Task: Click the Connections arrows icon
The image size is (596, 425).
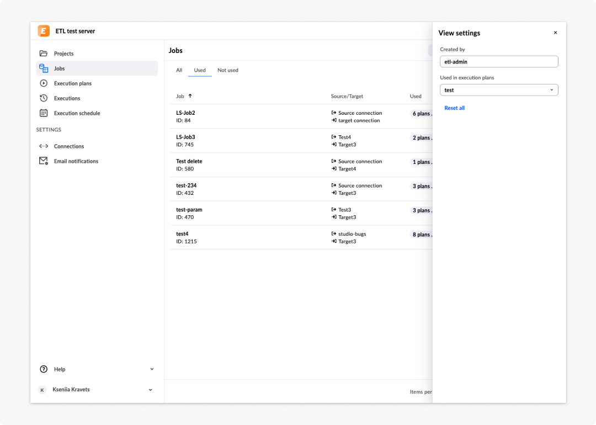Action: (44, 146)
